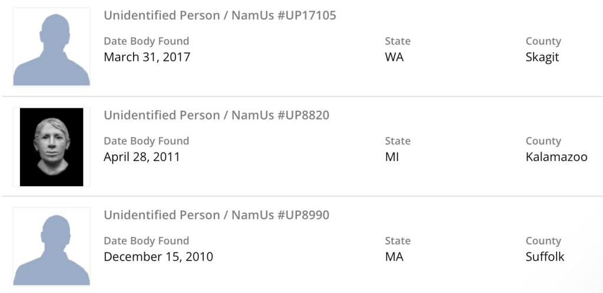This screenshot has height=293, width=603.
Task: Click the State label above MI
Action: click(397, 141)
